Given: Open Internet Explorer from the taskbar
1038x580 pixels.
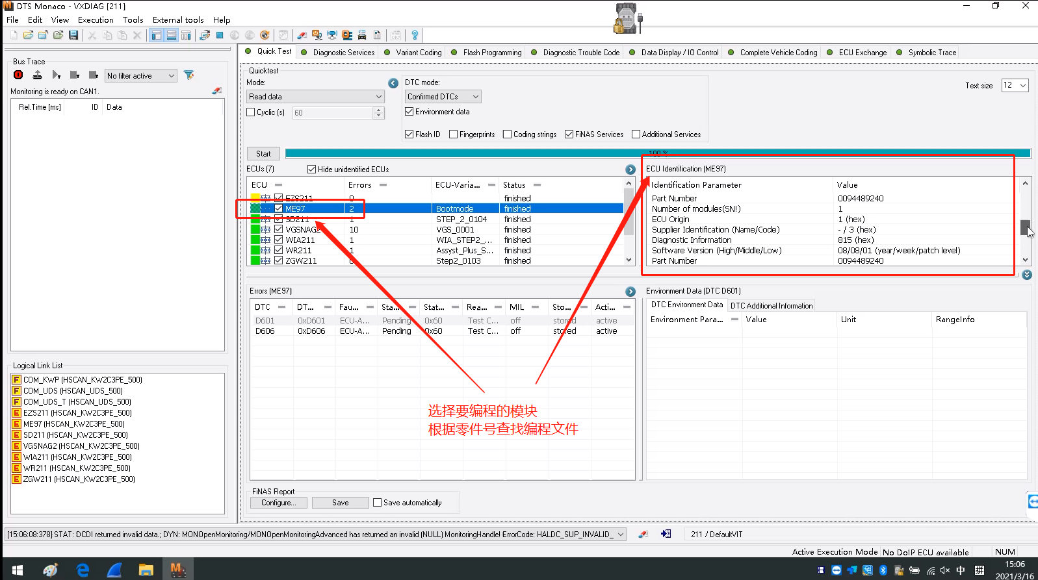Looking at the screenshot, I should coord(83,570).
